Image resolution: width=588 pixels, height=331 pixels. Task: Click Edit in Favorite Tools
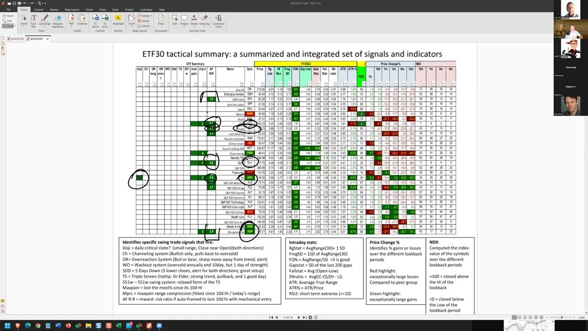pyautogui.click(x=175, y=20)
